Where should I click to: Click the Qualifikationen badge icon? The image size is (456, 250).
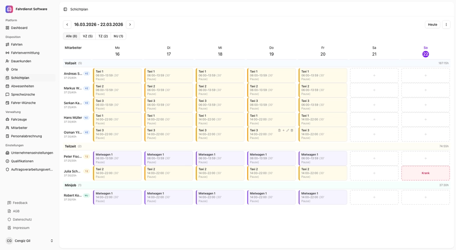[x=7, y=161]
